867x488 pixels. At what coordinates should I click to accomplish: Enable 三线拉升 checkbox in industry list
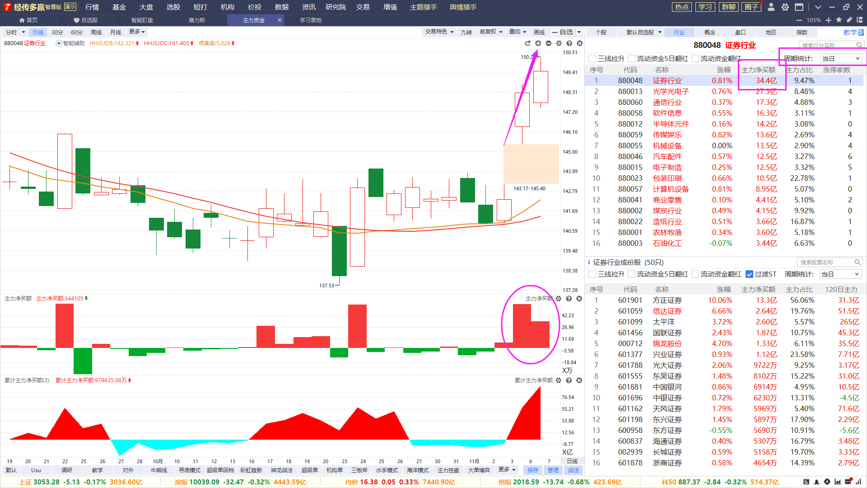click(592, 59)
